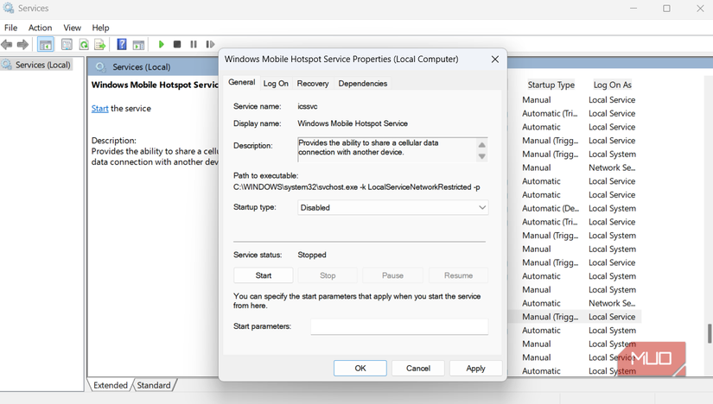Click the green Start Service play icon
Viewport: 713px width, 404px height.
pos(161,44)
